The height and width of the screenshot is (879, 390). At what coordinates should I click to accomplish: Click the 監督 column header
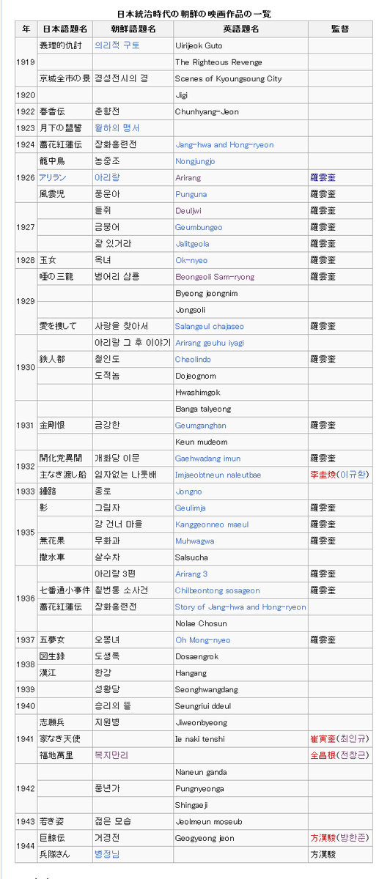click(x=339, y=29)
